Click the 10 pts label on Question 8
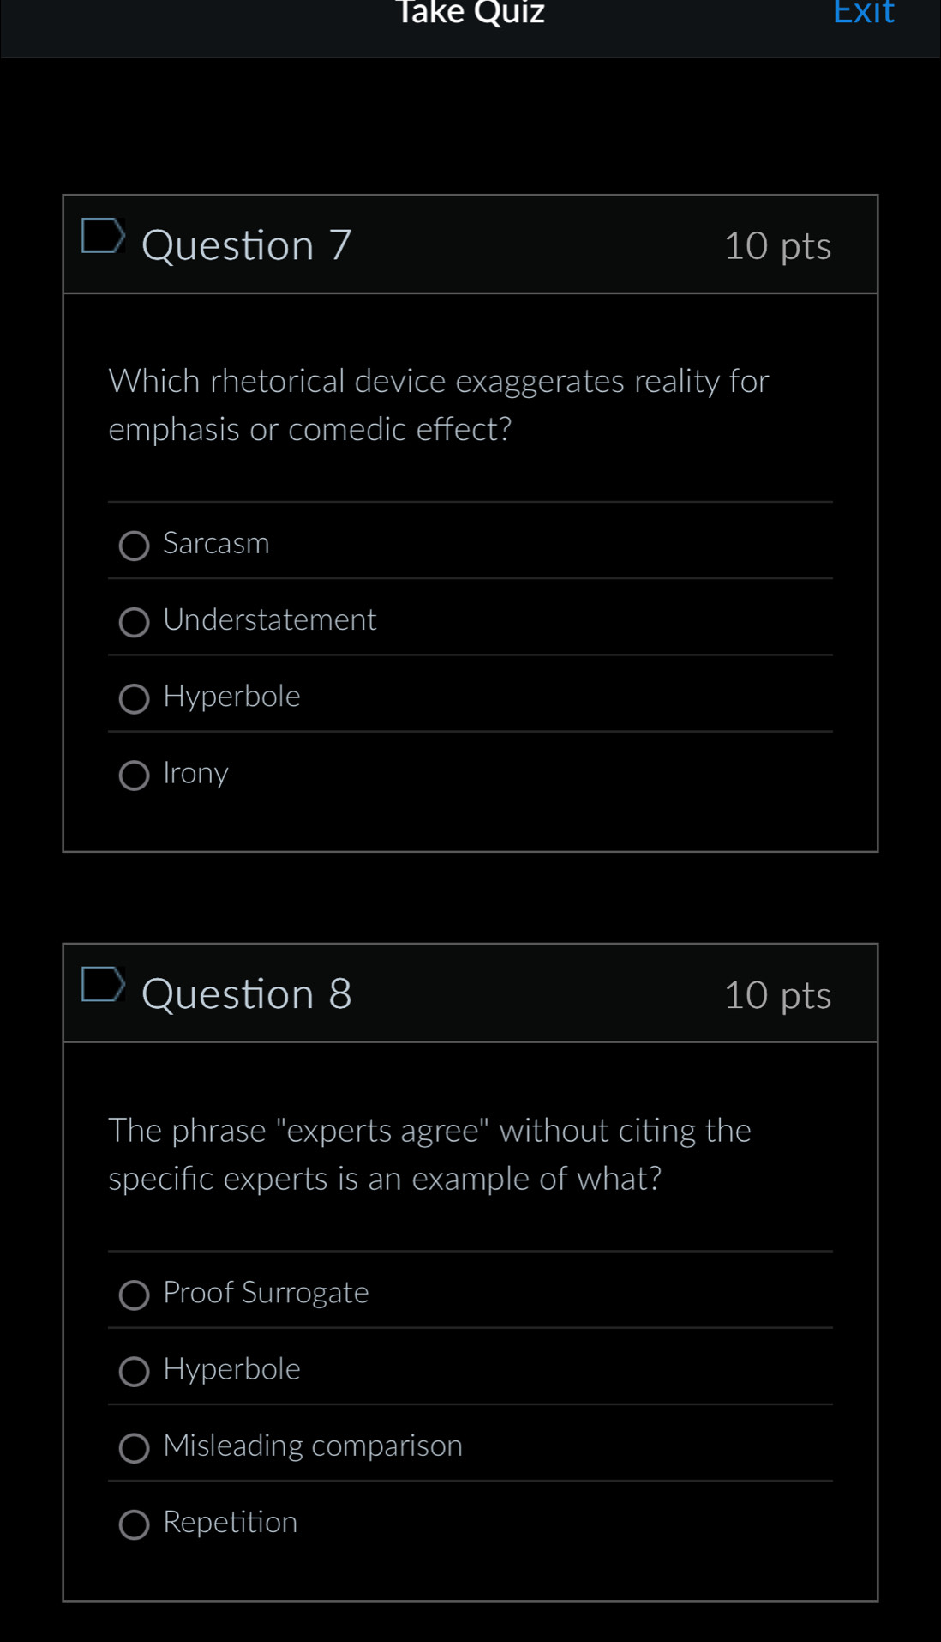The height and width of the screenshot is (1642, 941). pos(776,995)
